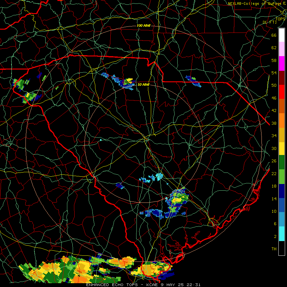Viewport: 287px width, 287px height.
Task: Click the white swatch at the top of the color scale
Action: tap(282, 35)
